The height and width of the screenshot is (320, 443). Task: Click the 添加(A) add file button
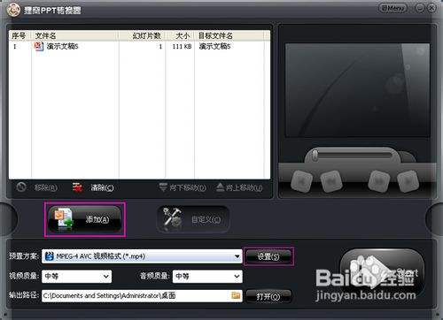pyautogui.click(x=85, y=219)
